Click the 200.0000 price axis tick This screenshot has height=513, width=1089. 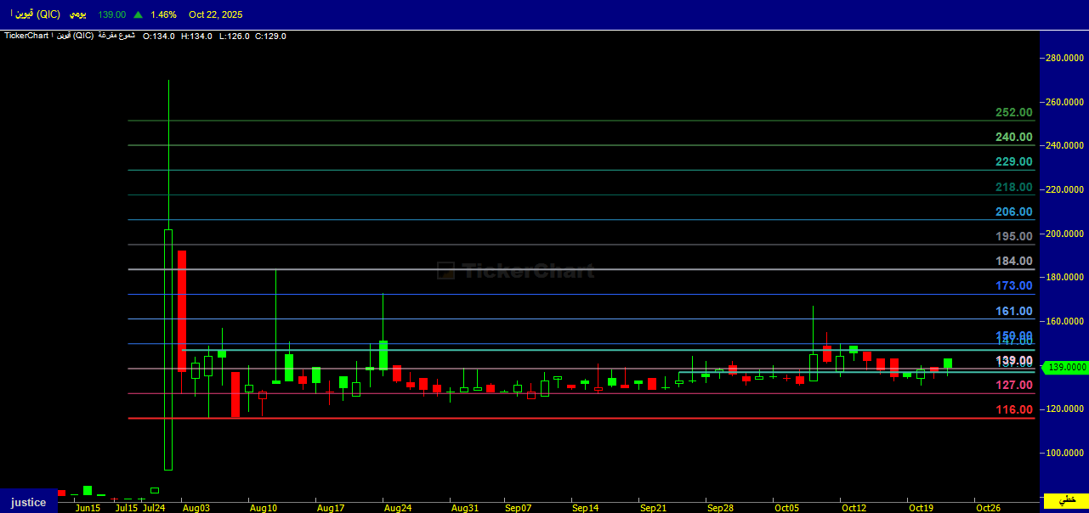click(1063, 234)
